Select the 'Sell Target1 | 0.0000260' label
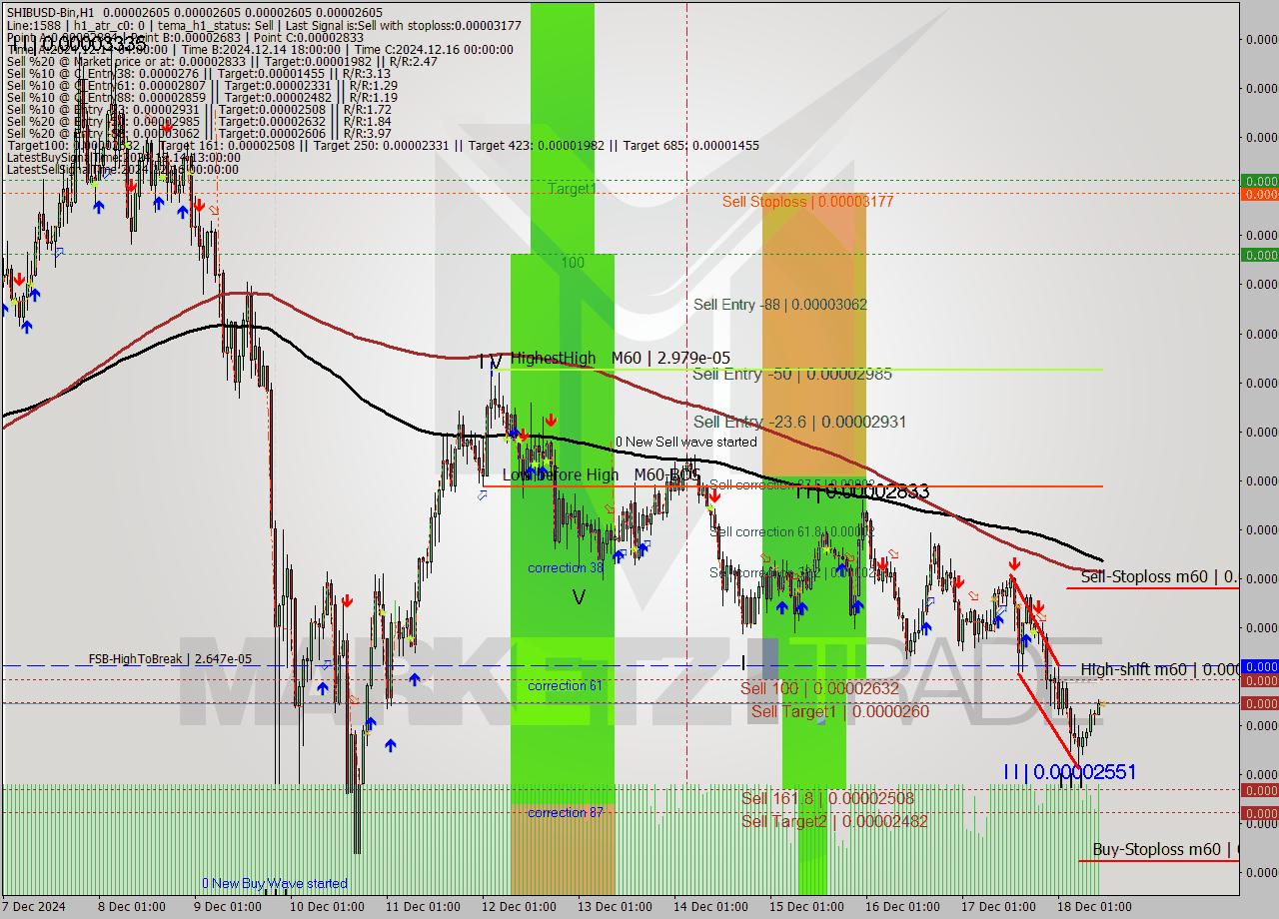1279x919 pixels. [839, 711]
